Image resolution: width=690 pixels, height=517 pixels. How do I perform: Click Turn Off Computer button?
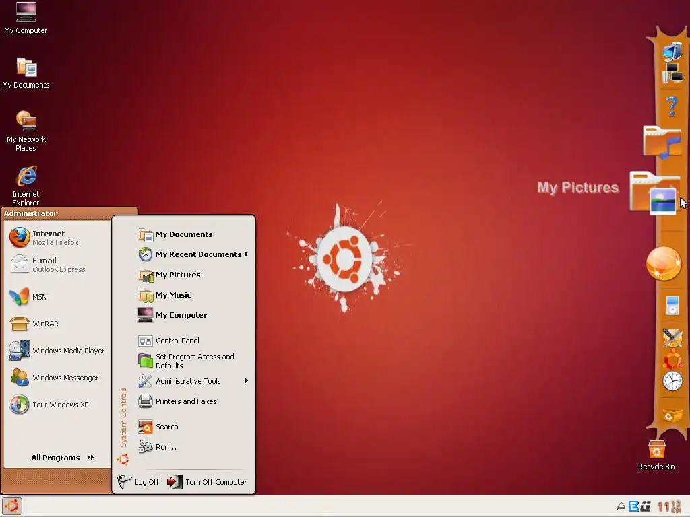207,482
